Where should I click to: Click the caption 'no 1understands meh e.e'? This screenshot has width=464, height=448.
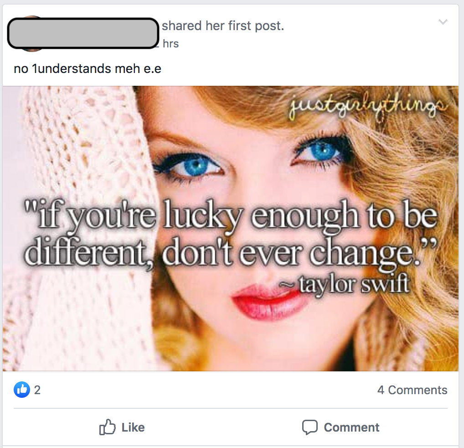coord(88,69)
